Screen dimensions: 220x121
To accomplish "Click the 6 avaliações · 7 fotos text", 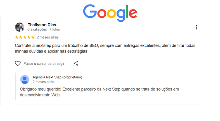I will 43,29.
